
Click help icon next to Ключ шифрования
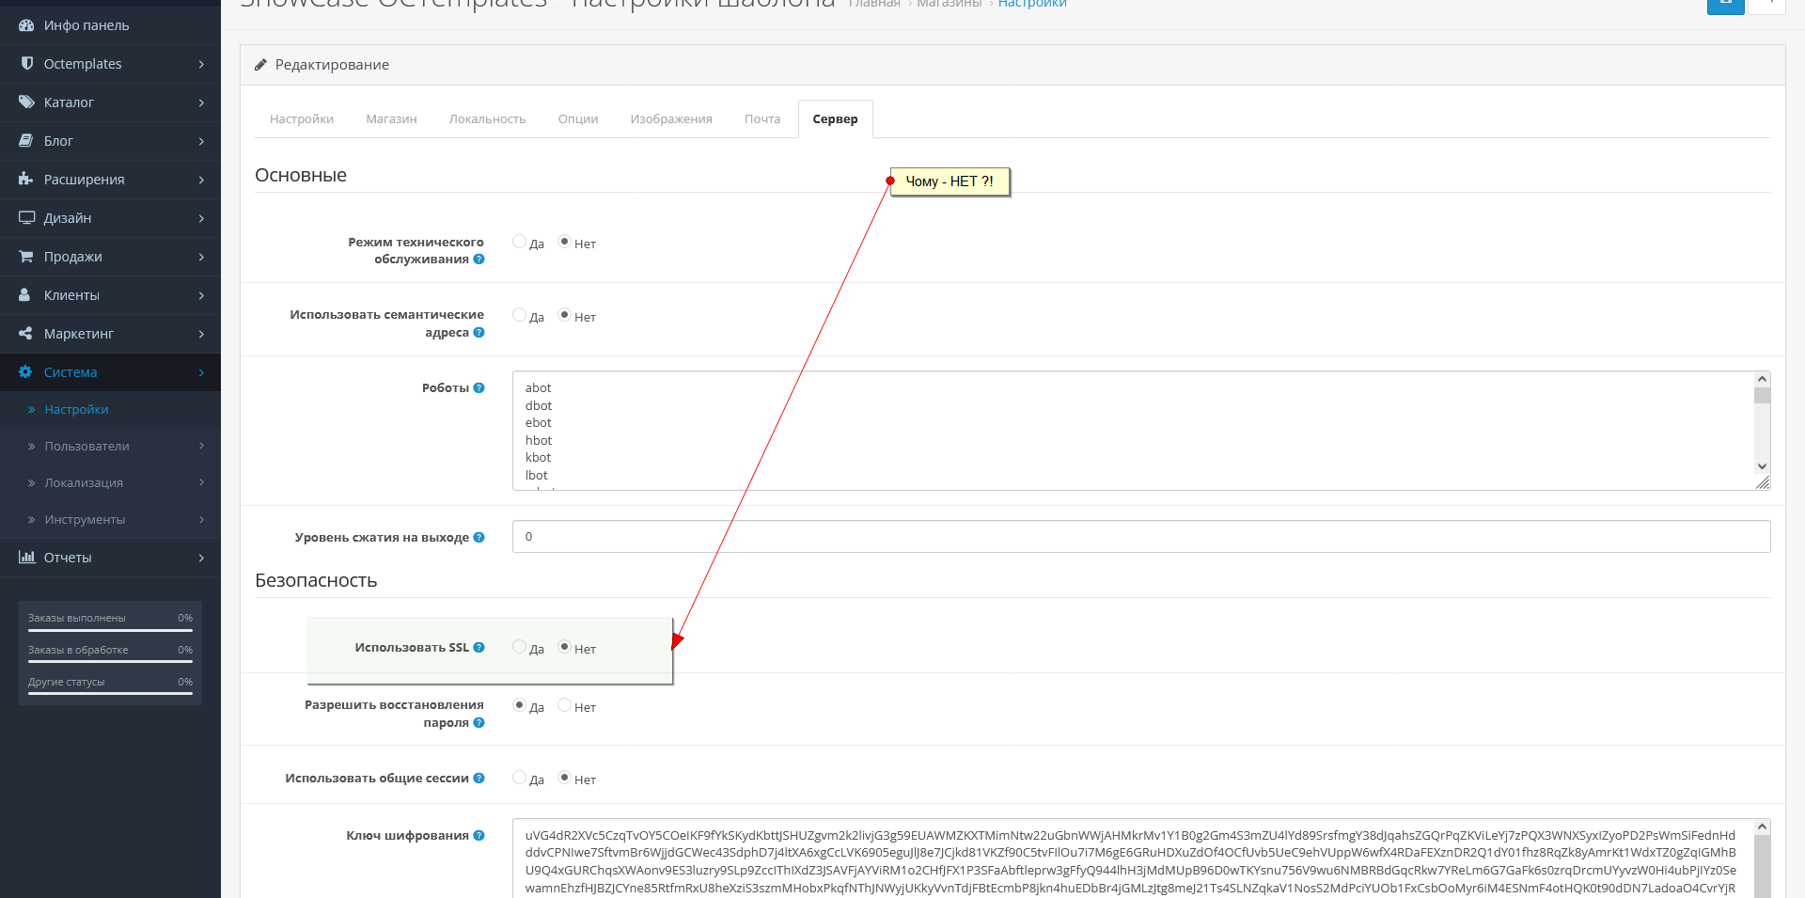click(x=479, y=836)
